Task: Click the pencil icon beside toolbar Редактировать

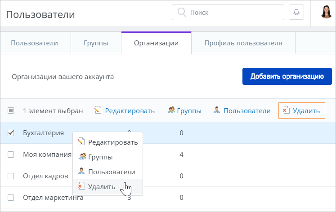Action: pos(98,110)
